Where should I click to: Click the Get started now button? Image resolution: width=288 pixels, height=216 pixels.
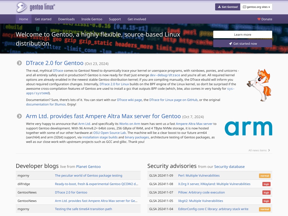click(243, 44)
